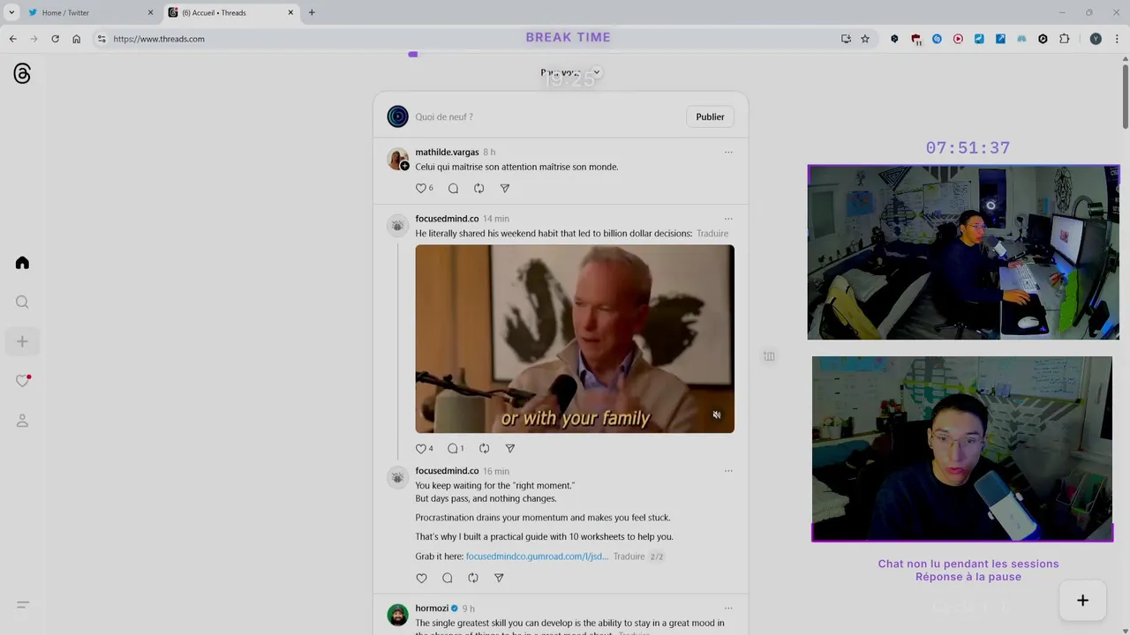Open more options for mathilde.vargas post
This screenshot has width=1130, height=635.
[x=728, y=152]
